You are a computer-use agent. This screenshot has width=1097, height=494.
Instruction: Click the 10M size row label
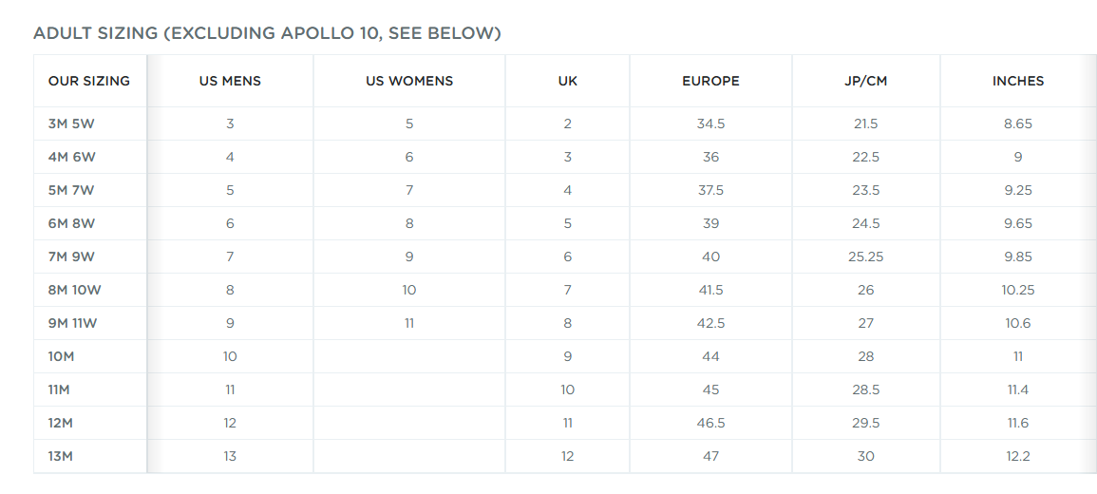pyautogui.click(x=60, y=357)
